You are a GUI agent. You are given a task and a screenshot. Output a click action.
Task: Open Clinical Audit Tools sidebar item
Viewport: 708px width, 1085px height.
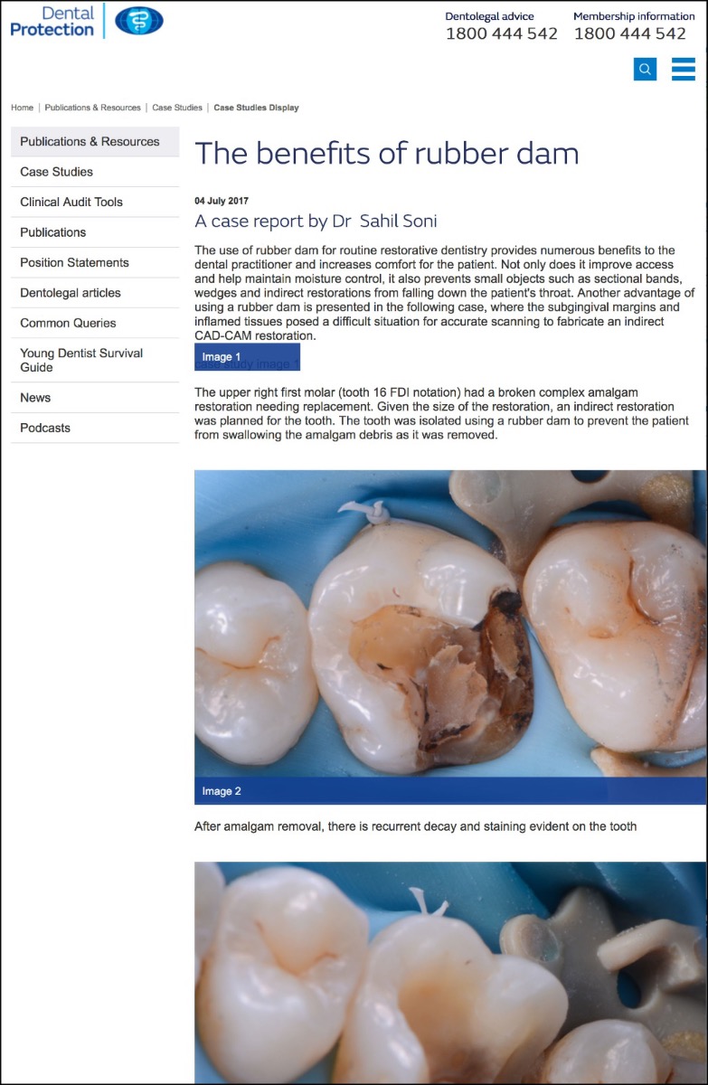pos(95,202)
